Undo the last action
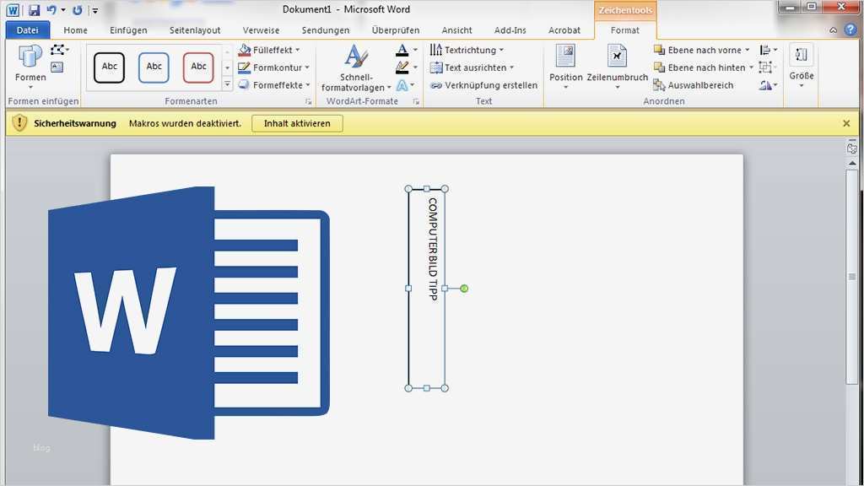Image resolution: width=864 pixels, height=486 pixels. [x=51, y=10]
